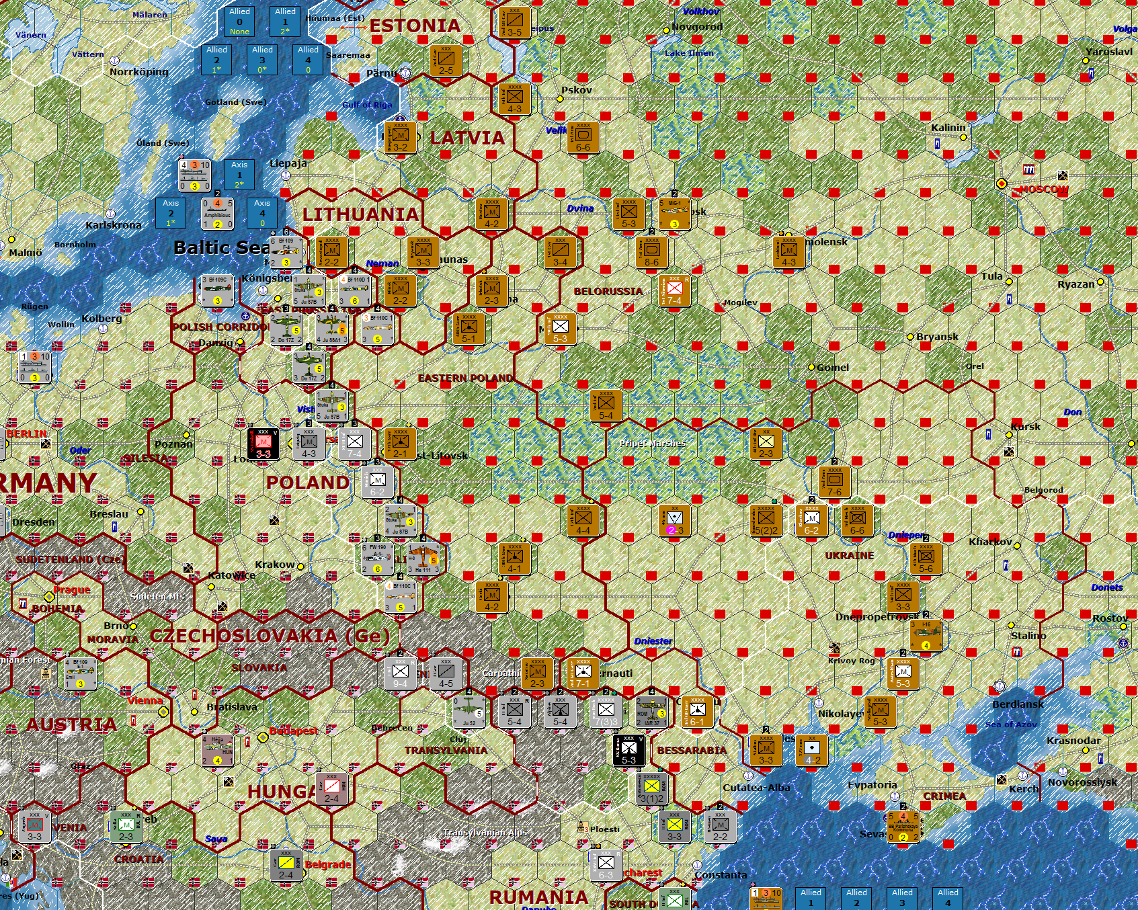Viewport: 1138px width, 910px height.
Task: Select the 2-5 cavalry corps beside Pärnu
Action: click(446, 61)
